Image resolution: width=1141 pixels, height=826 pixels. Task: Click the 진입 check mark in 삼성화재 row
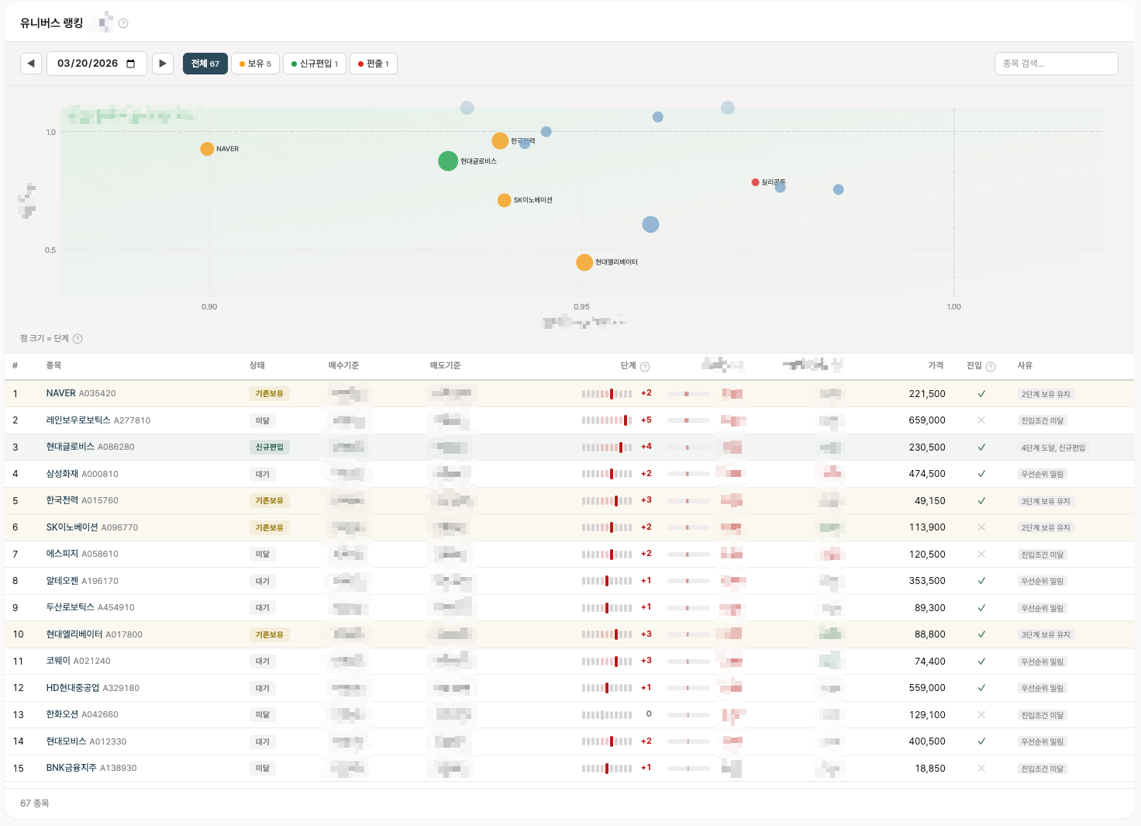coord(981,474)
